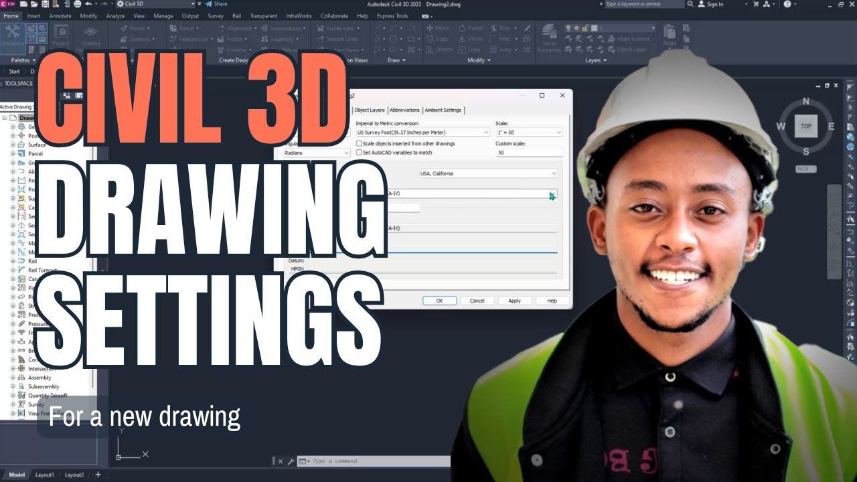Edit the Custom scale value of 50

point(527,153)
